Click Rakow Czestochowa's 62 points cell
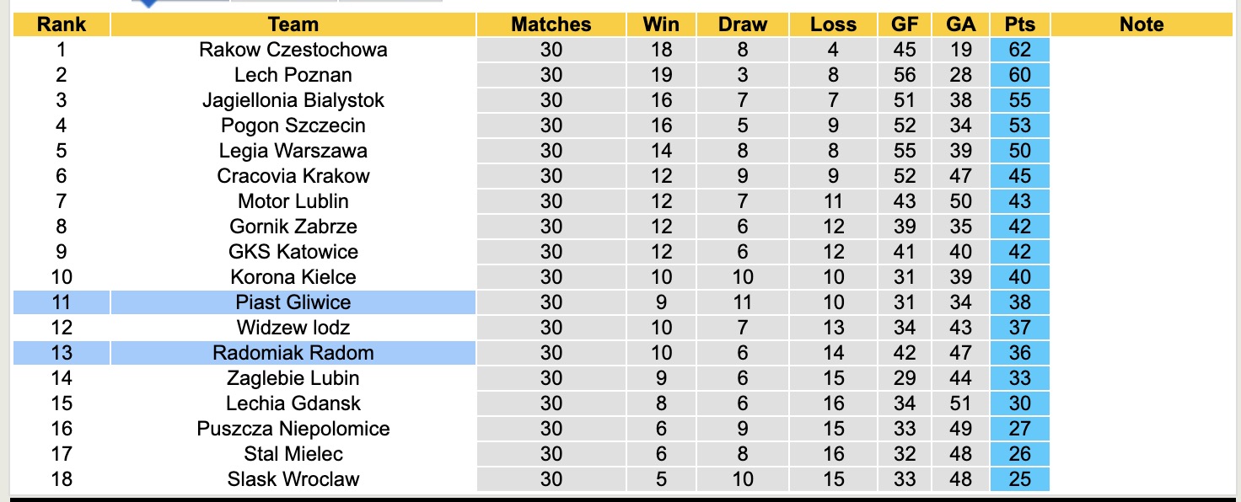Image resolution: width=1241 pixels, height=502 pixels. (x=1019, y=50)
